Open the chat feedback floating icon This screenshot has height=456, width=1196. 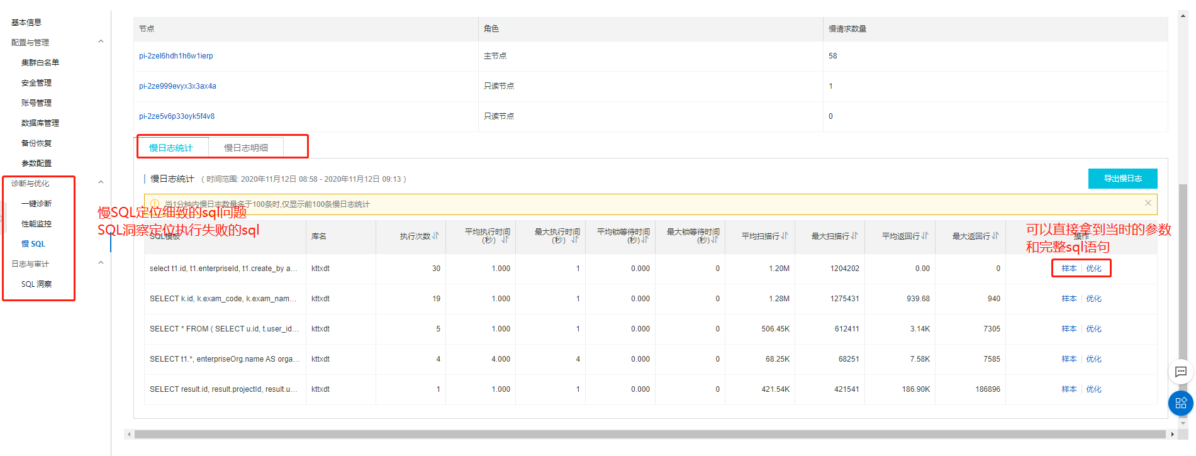click(1181, 372)
